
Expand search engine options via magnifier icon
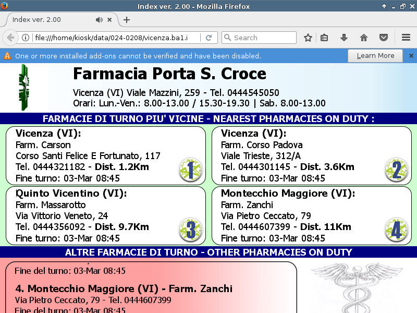click(x=227, y=38)
